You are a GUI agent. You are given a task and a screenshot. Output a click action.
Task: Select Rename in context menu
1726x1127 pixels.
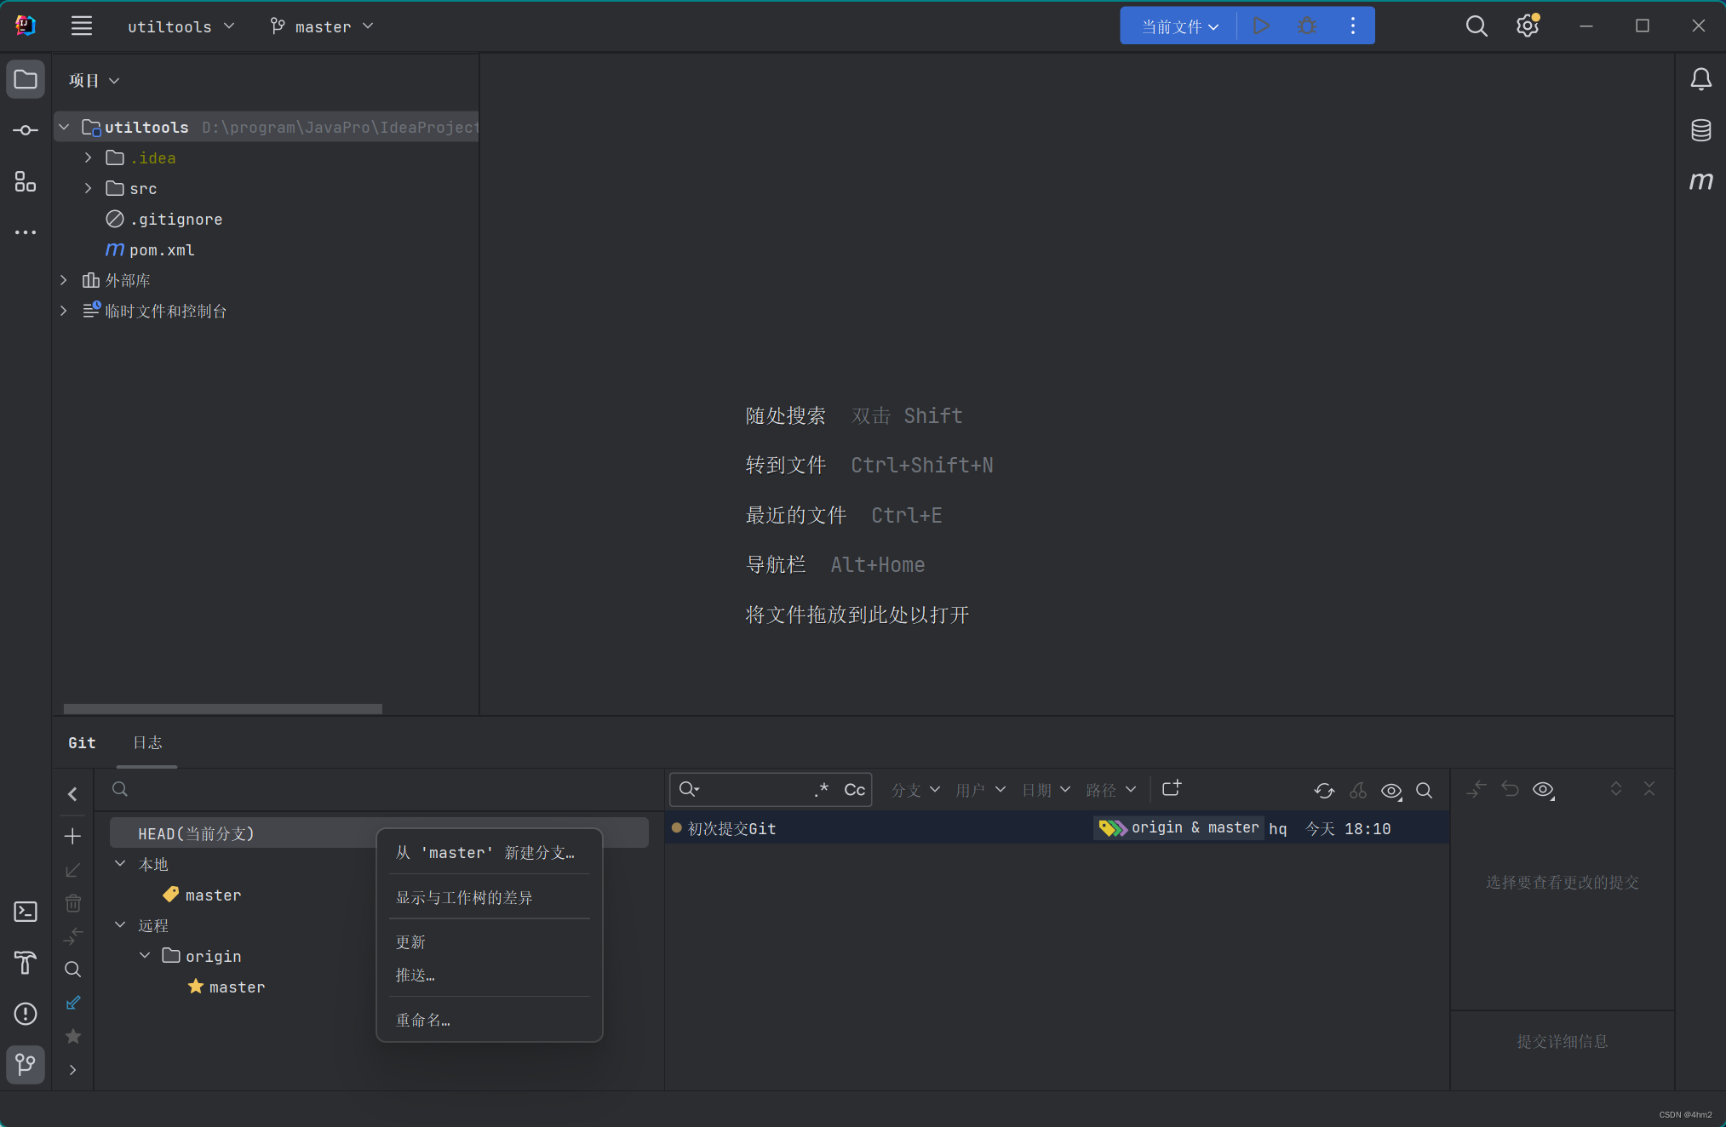(x=489, y=1020)
